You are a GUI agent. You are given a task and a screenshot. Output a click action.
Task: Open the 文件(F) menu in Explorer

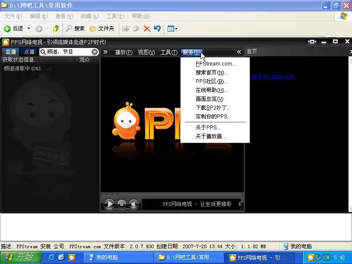(13, 16)
